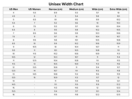Click the Medium (cm) column header
This screenshot has height=99, width=132.
tap(77, 9)
